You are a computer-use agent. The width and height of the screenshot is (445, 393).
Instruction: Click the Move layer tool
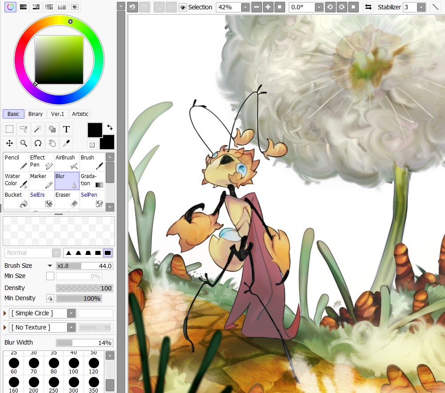pos(9,143)
